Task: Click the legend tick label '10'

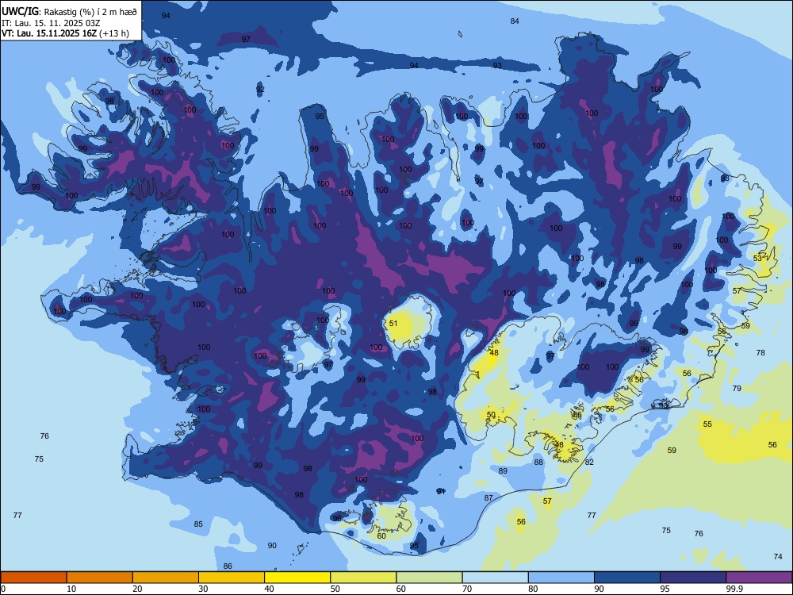Action: click(x=71, y=589)
